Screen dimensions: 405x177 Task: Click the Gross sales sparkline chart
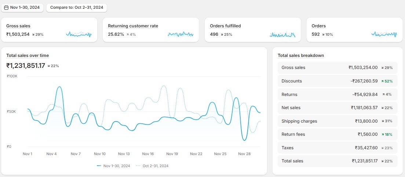[79, 34]
